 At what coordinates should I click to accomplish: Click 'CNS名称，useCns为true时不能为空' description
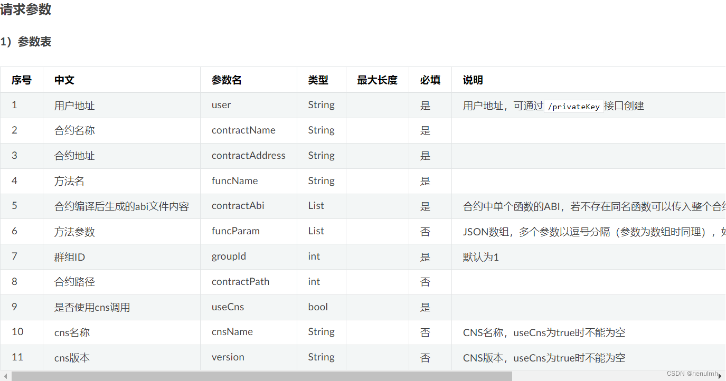click(x=544, y=332)
